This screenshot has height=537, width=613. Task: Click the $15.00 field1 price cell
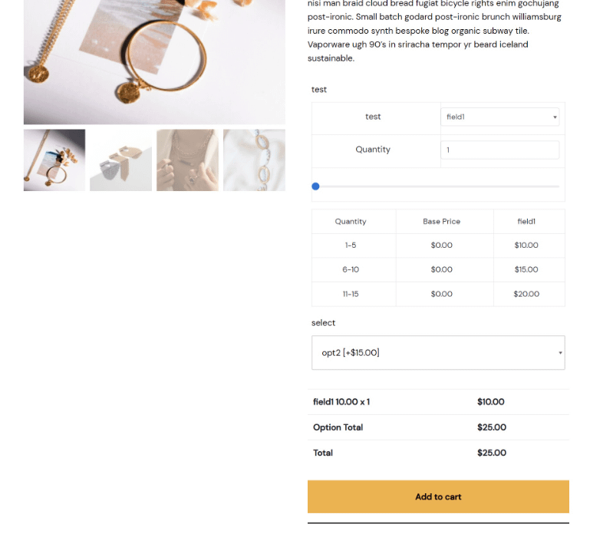tap(526, 270)
